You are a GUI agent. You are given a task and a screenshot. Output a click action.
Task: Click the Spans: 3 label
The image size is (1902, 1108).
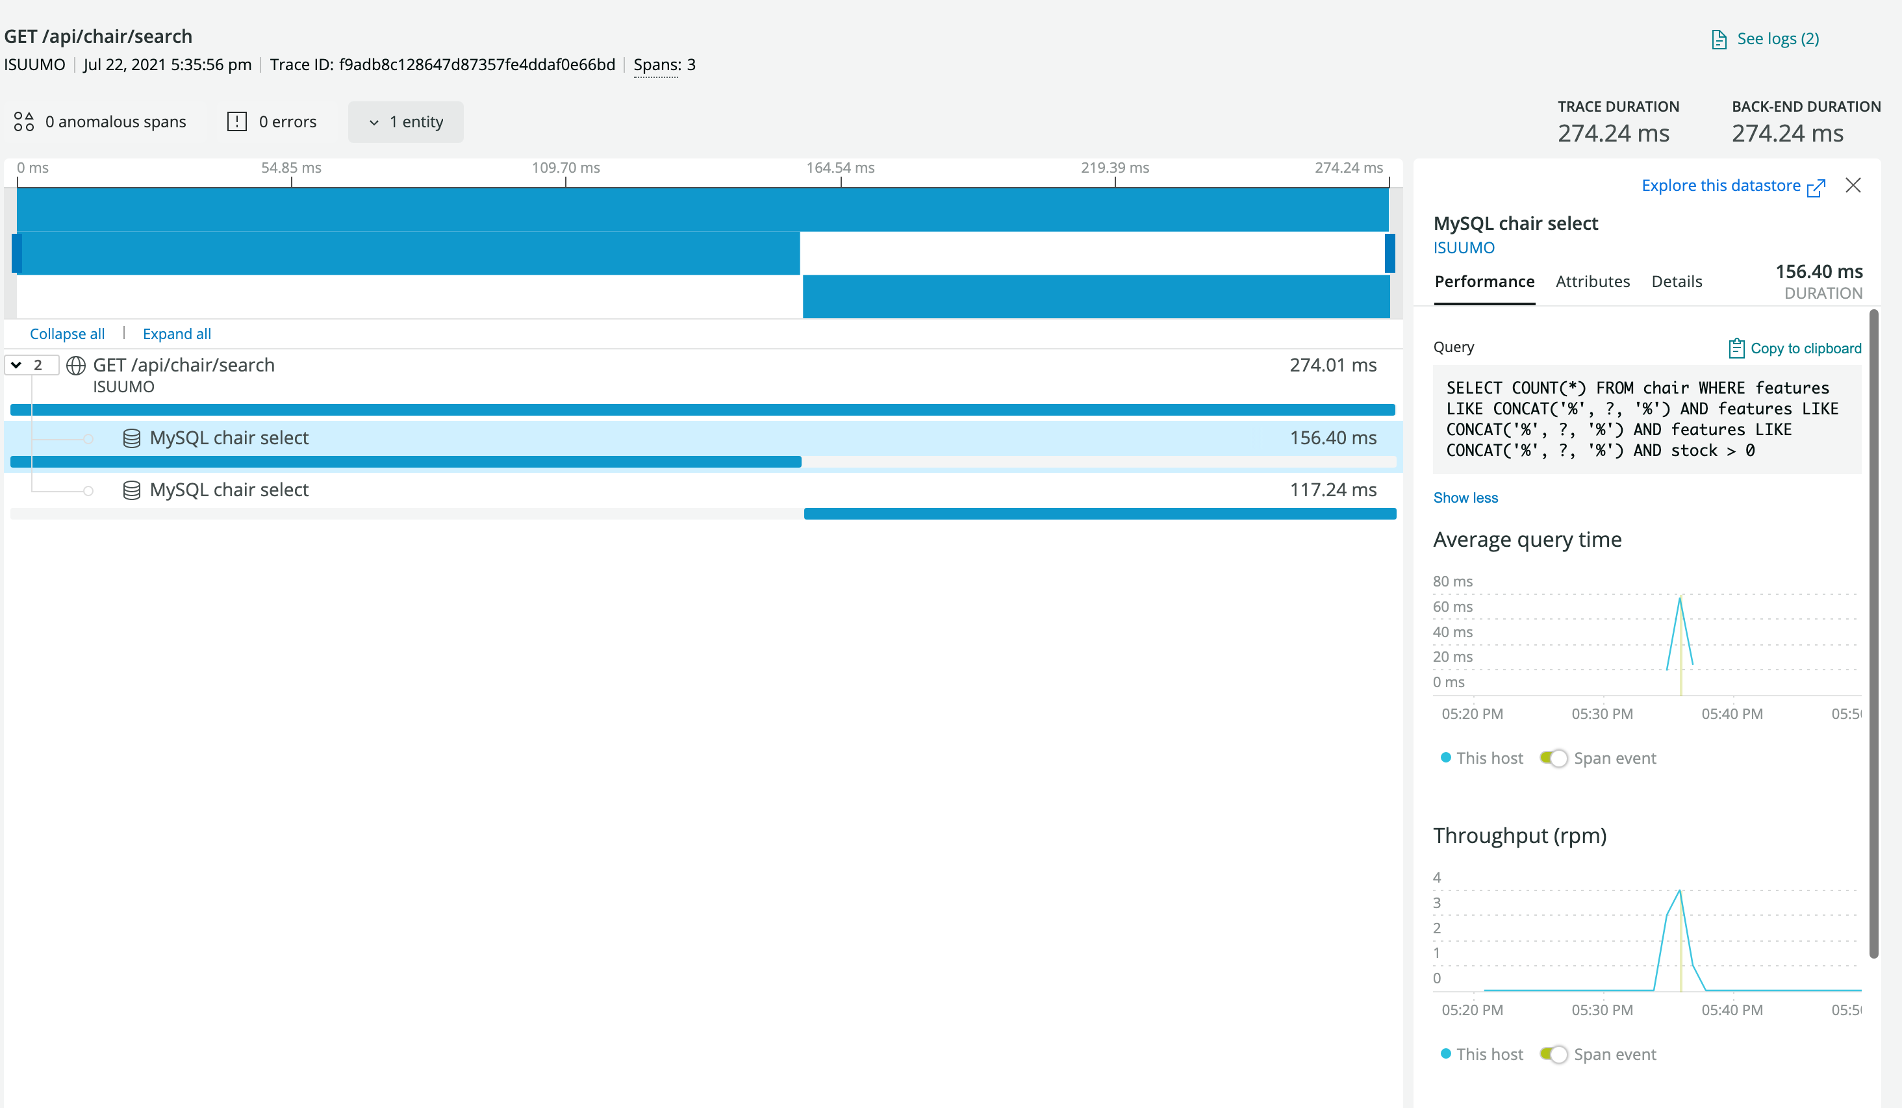click(664, 65)
